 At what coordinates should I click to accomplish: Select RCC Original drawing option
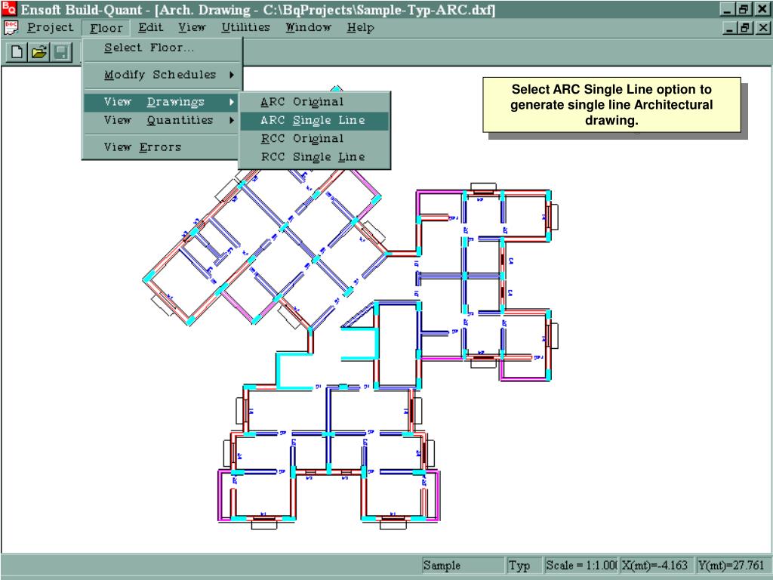click(315, 139)
